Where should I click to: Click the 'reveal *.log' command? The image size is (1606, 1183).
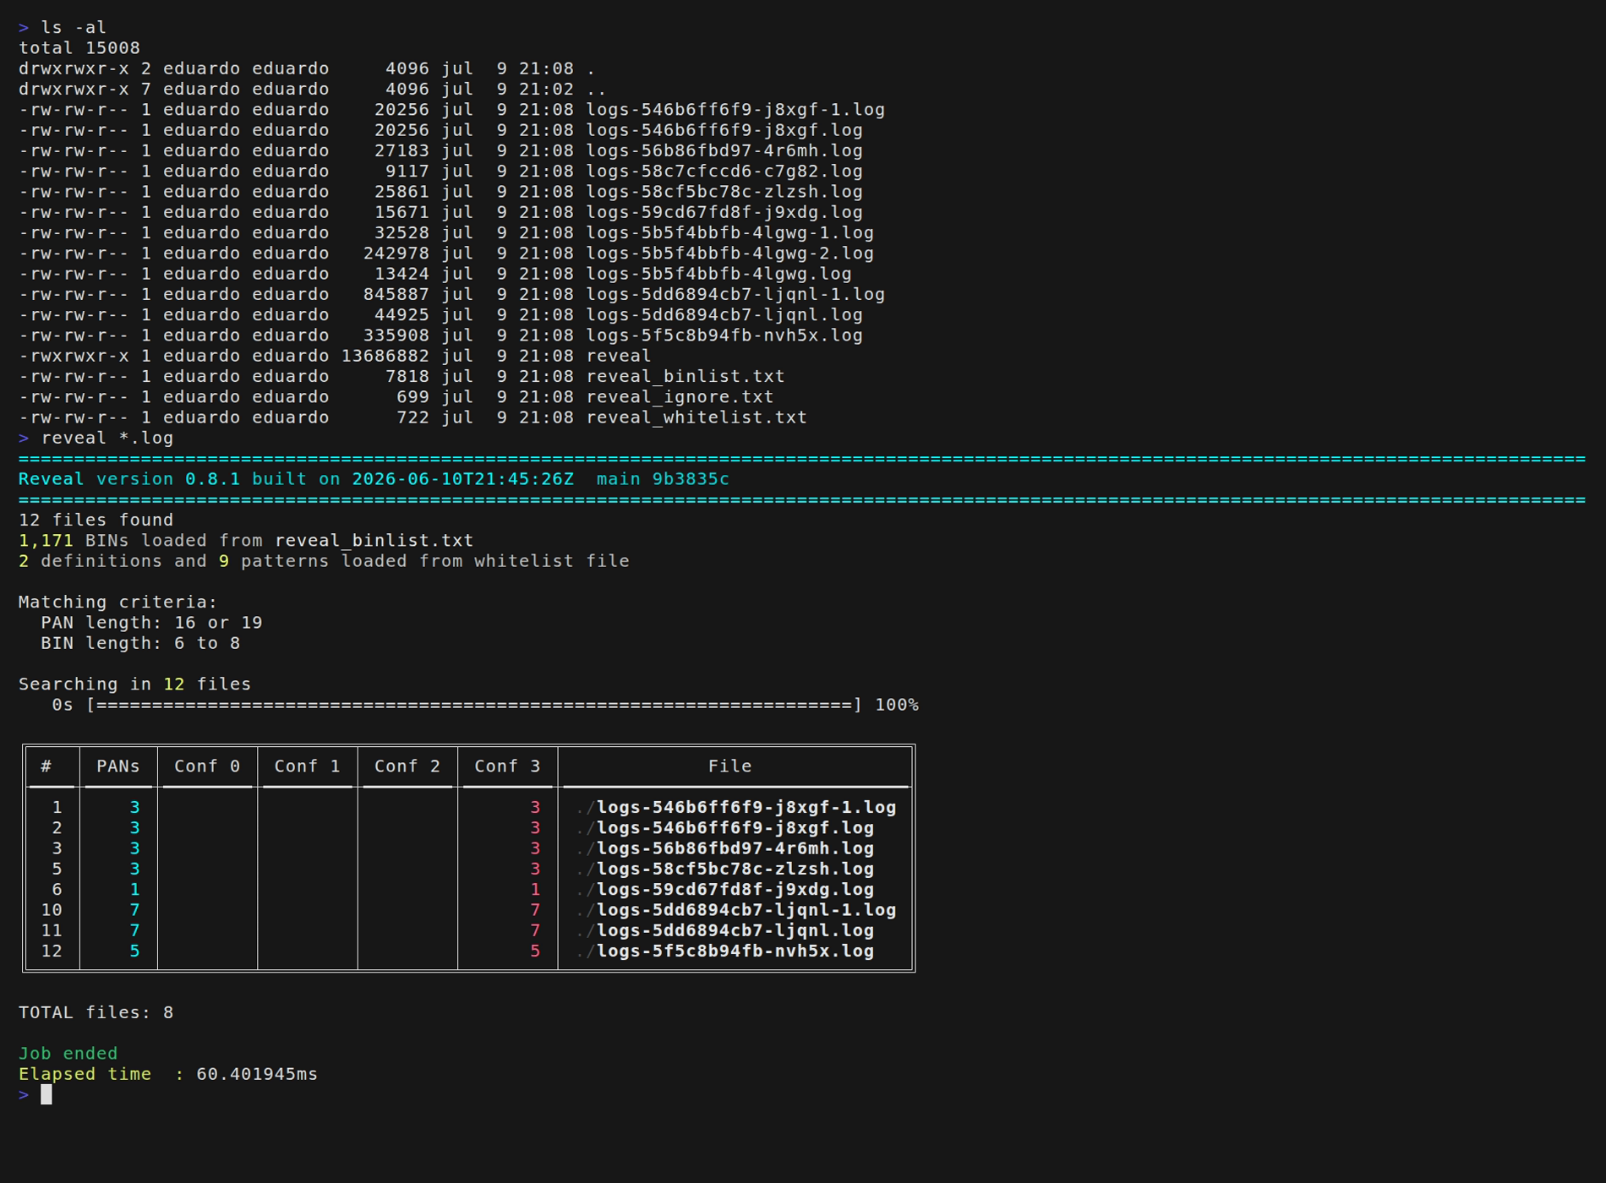click(107, 438)
